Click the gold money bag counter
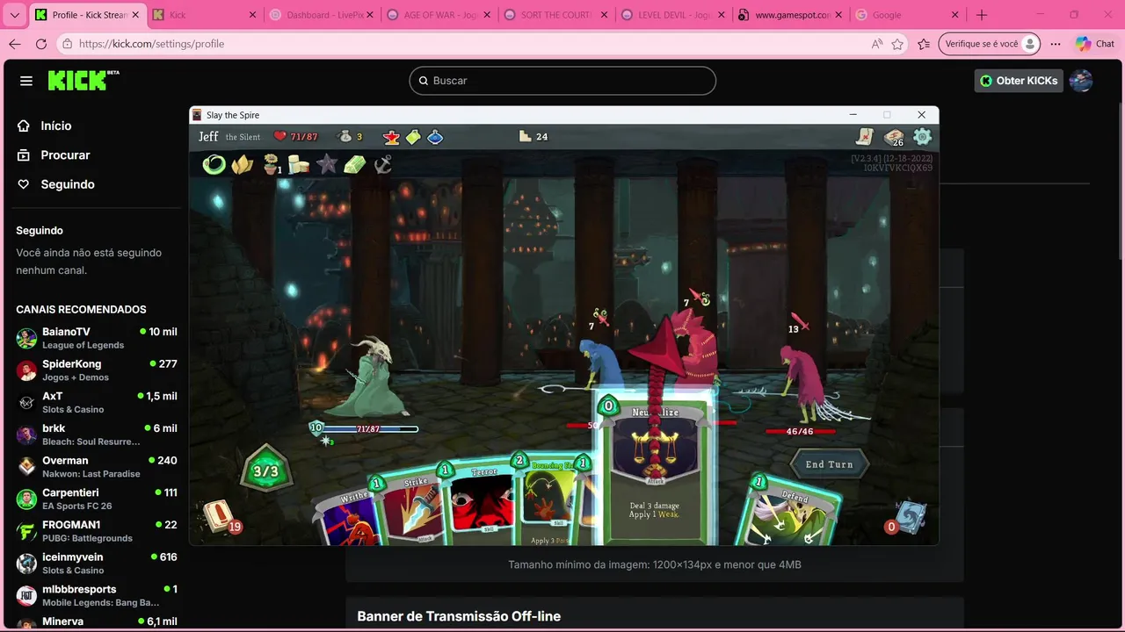 coord(351,136)
